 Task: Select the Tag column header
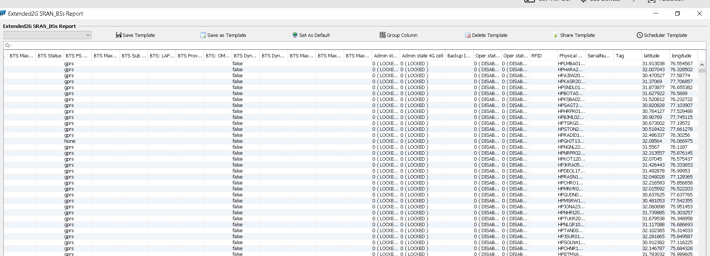point(620,56)
